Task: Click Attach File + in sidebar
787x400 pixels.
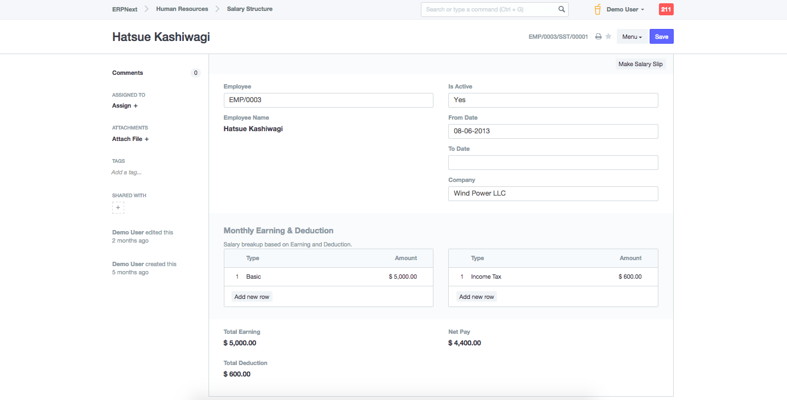Action: click(130, 139)
